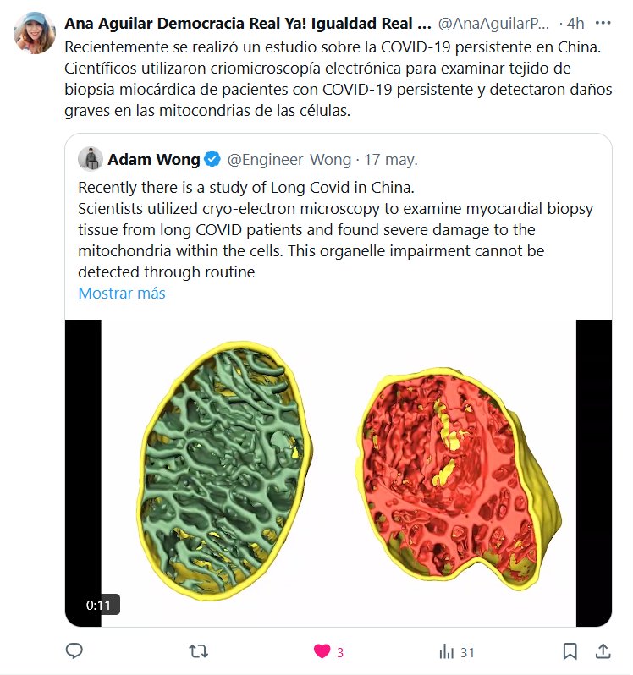Open Ana Aguilar's profile avatar
The height and width of the screenshot is (675, 633).
coord(35,32)
